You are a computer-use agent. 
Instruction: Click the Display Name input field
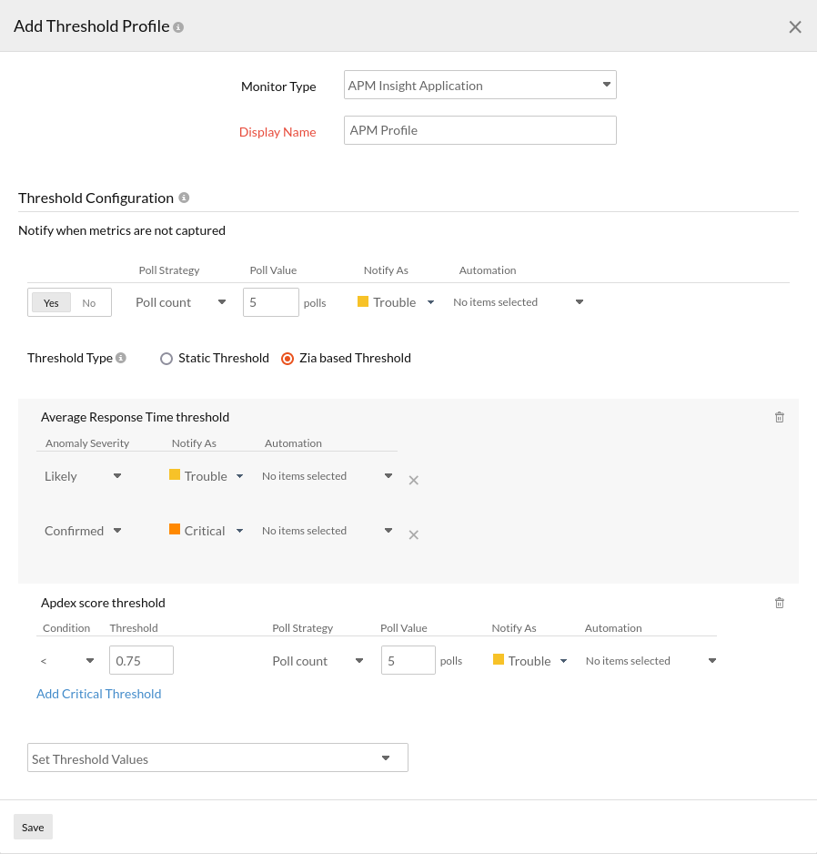[479, 130]
